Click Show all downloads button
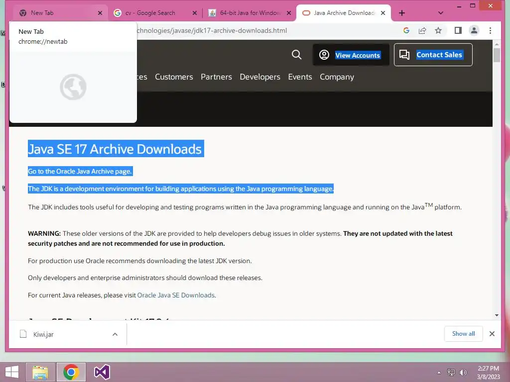This screenshot has width=510, height=382. point(464,334)
